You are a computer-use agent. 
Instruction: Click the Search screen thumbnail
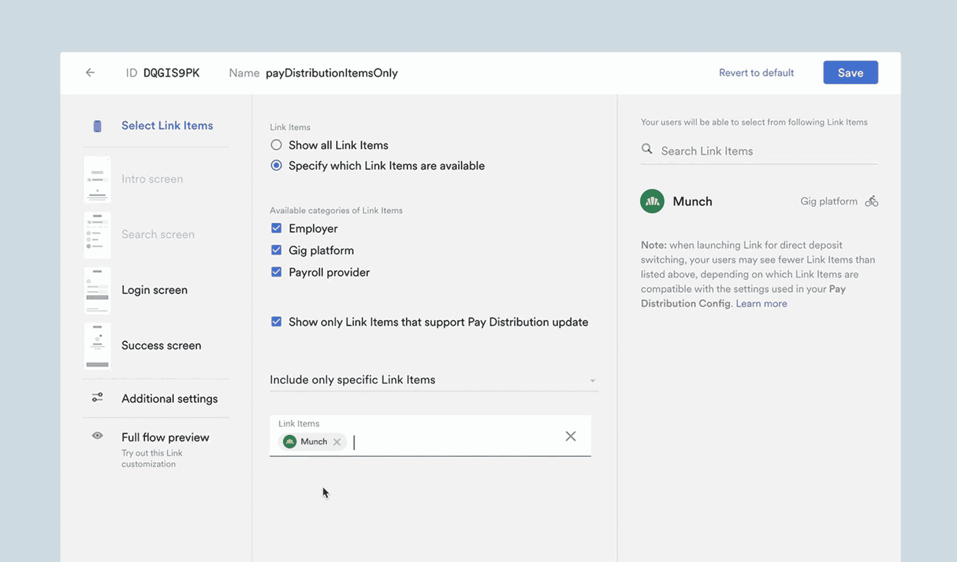98,235
